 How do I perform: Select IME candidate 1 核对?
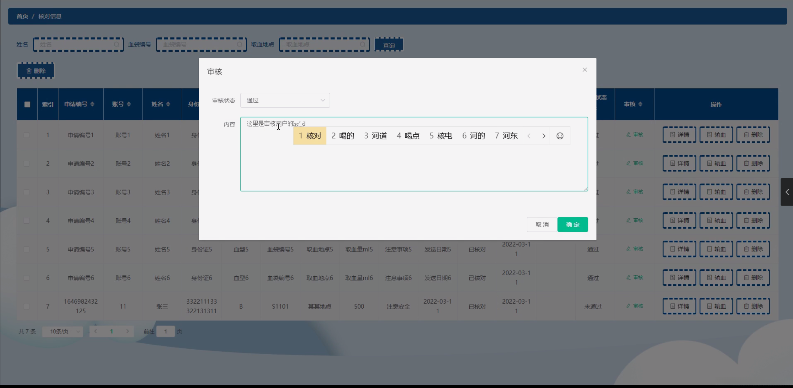310,136
